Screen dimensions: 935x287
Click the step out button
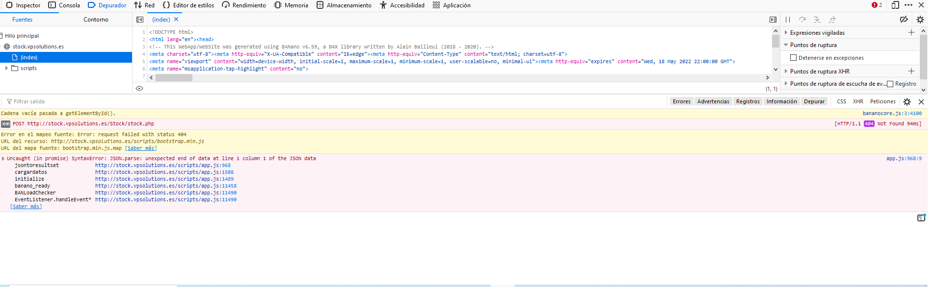[832, 20]
